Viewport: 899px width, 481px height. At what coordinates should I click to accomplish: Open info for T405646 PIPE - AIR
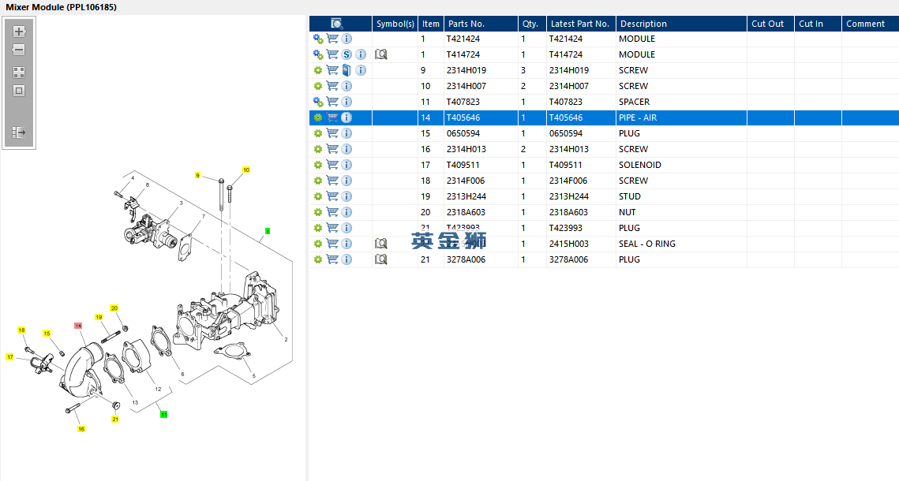point(346,117)
